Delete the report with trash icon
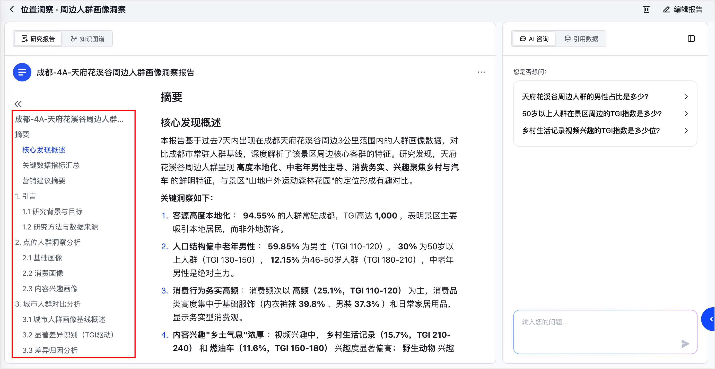This screenshot has width=715, height=369. point(647,10)
